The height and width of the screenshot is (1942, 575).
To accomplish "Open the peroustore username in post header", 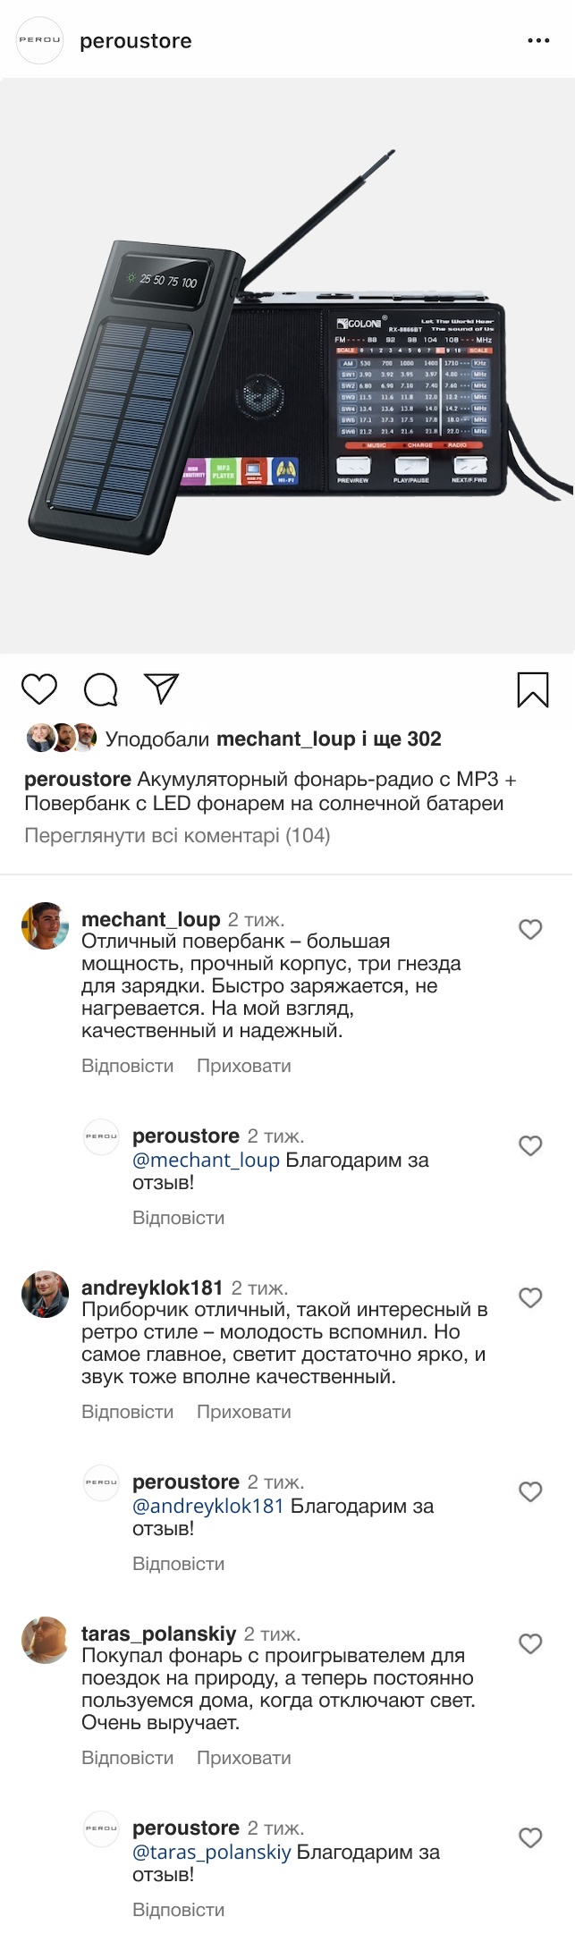I will [136, 41].
